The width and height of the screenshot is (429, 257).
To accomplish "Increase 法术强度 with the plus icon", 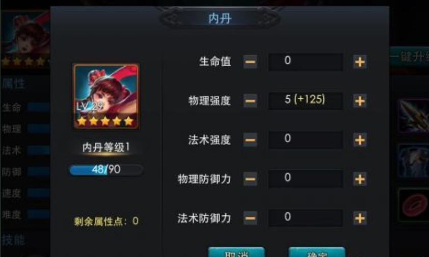I will pos(360,140).
